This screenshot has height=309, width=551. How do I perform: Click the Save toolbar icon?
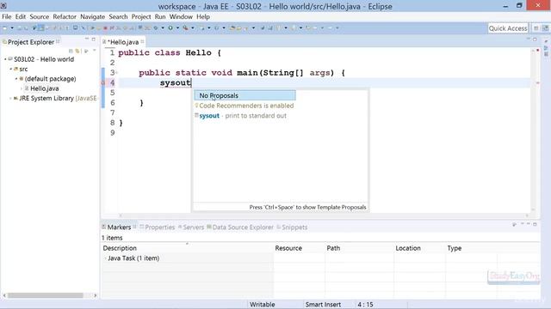coord(19,28)
